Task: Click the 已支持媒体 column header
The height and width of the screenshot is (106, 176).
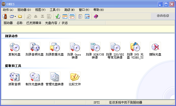Action: point(34,23)
